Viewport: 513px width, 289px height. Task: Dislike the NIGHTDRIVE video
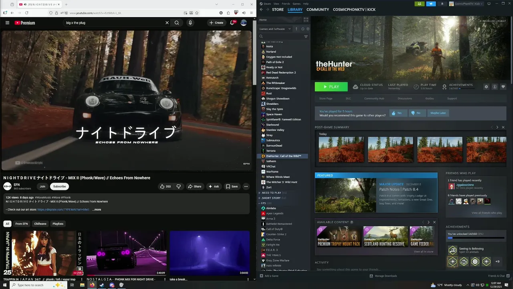[179, 186]
